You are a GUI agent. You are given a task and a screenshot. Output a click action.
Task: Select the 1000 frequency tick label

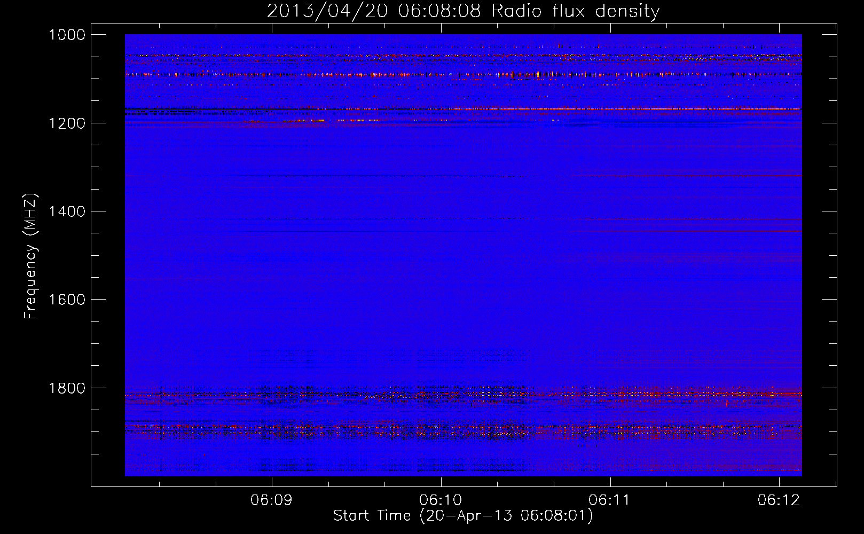click(67, 35)
